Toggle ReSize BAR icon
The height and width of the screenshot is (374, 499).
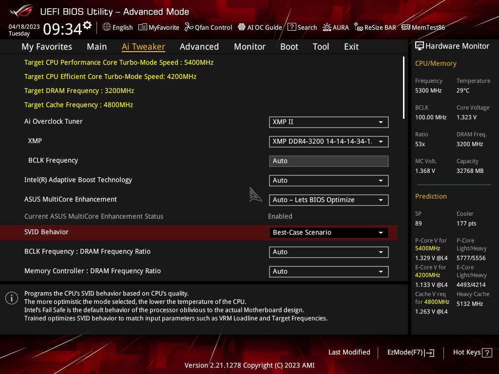tap(359, 27)
